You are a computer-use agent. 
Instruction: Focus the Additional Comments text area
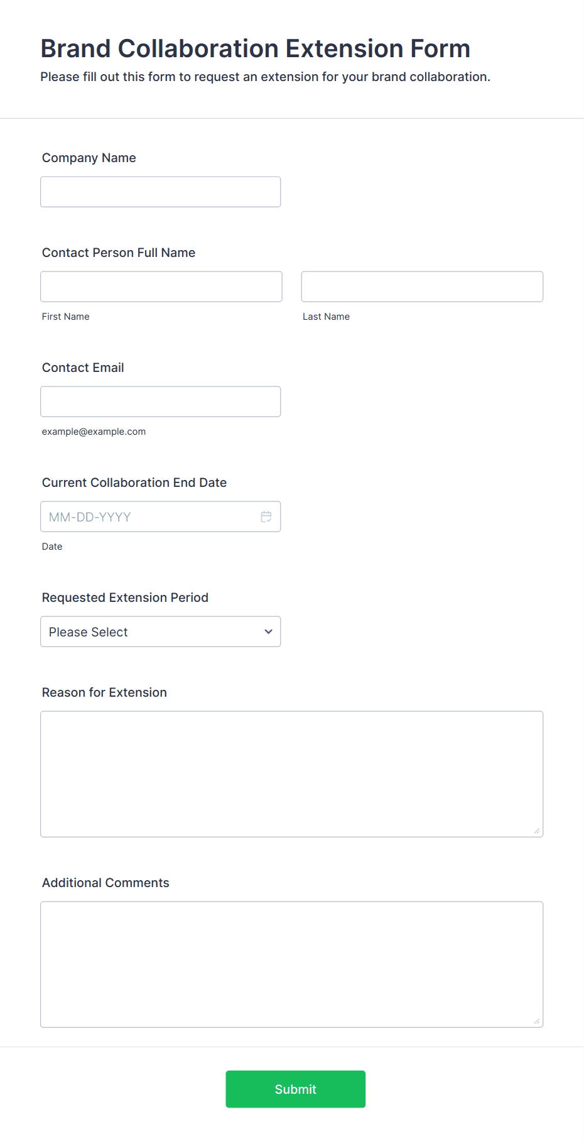point(292,964)
